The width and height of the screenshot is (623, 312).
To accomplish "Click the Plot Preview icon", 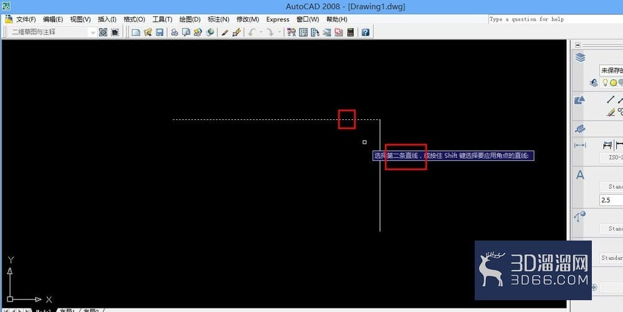I will click(x=186, y=32).
